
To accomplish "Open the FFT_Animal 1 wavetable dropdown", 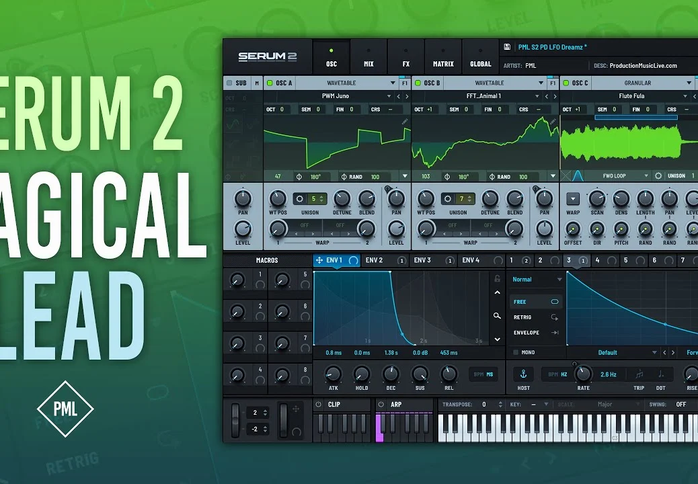I will (x=484, y=96).
